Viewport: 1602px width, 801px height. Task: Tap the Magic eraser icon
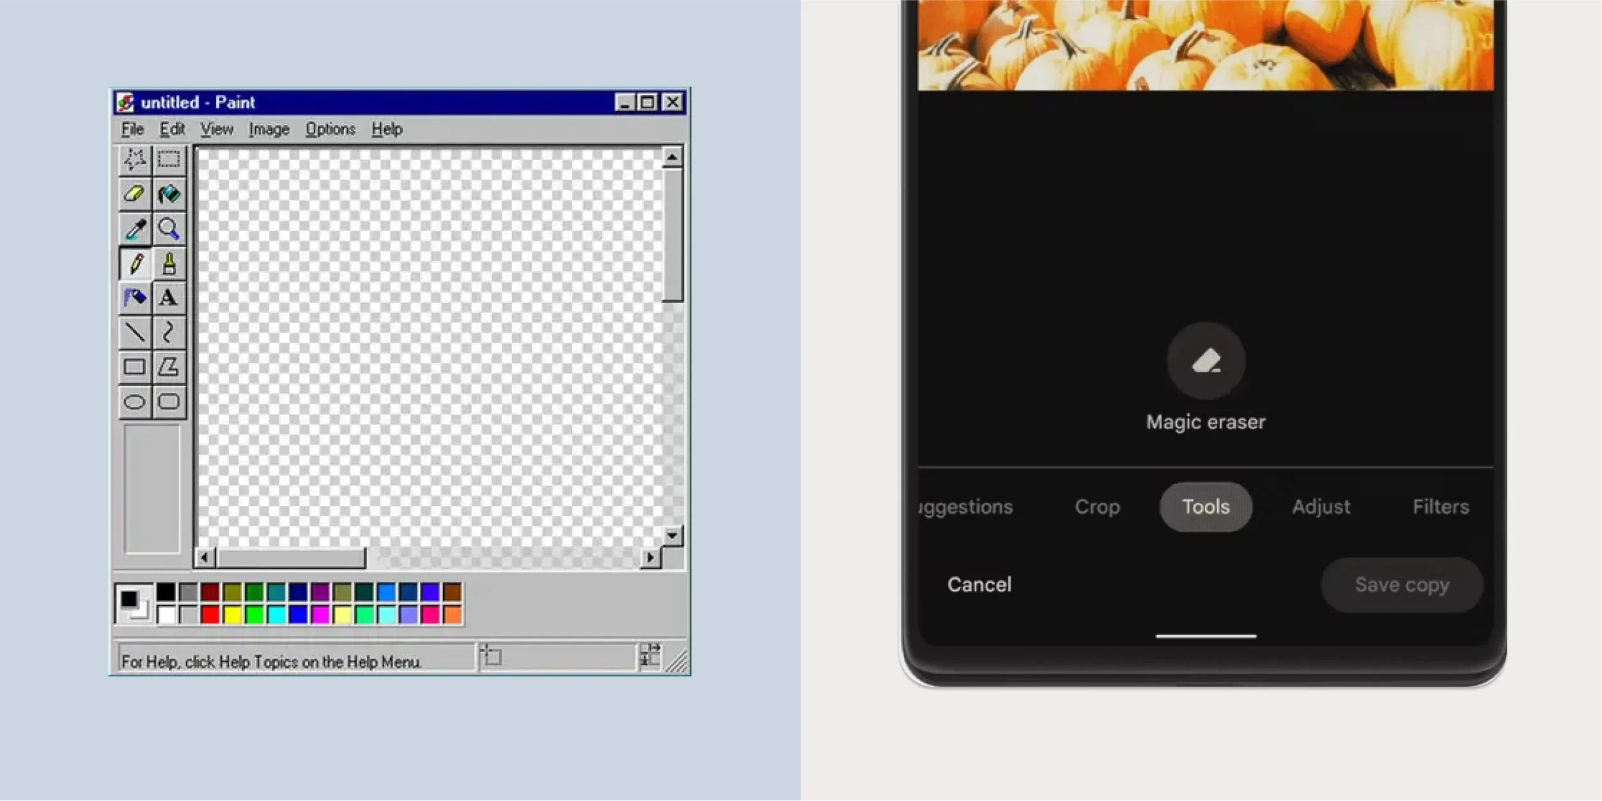tap(1206, 361)
